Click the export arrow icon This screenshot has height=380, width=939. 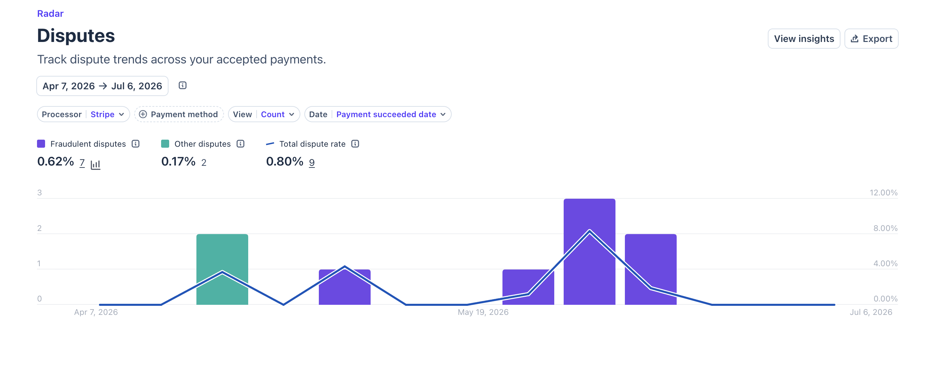855,39
